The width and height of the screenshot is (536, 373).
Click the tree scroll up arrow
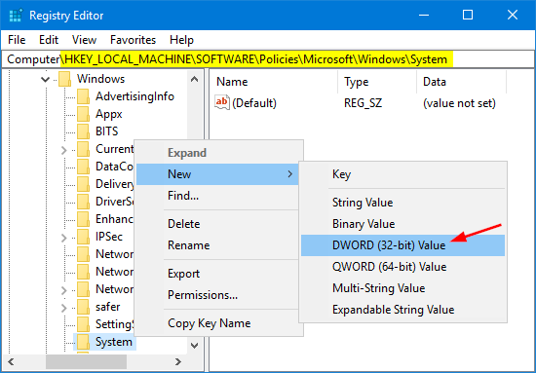pyautogui.click(x=195, y=80)
